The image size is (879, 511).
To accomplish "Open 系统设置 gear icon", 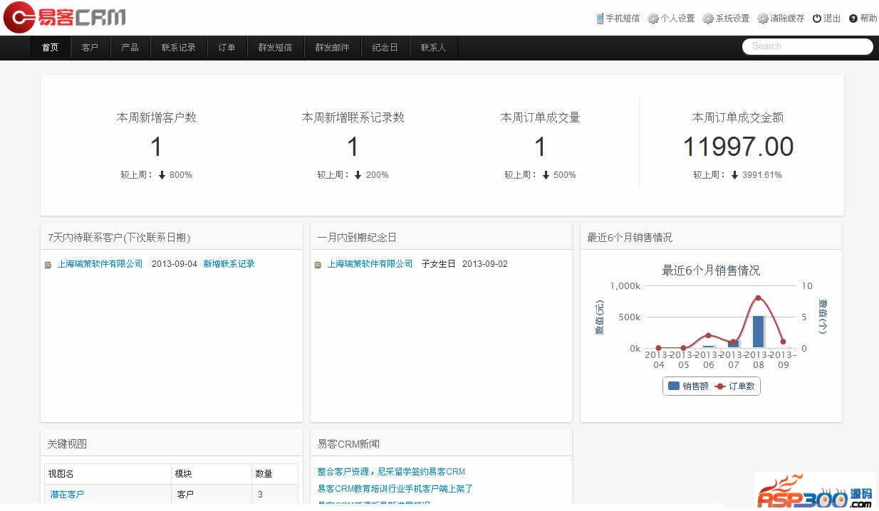I will [707, 19].
